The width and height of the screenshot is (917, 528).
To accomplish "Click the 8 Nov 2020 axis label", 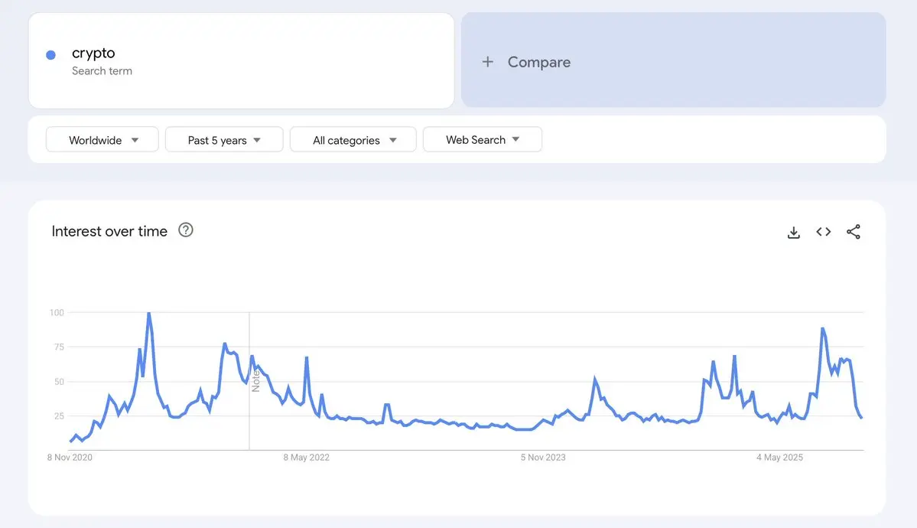I will 70,458.
